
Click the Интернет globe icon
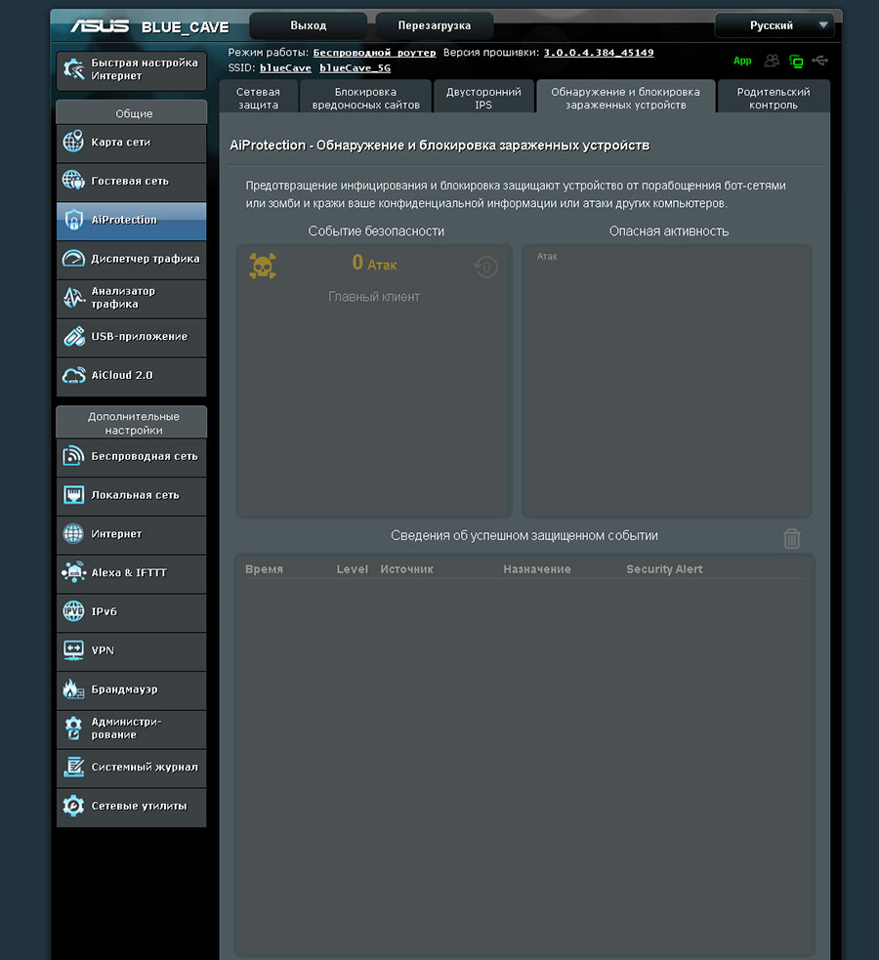coord(73,534)
